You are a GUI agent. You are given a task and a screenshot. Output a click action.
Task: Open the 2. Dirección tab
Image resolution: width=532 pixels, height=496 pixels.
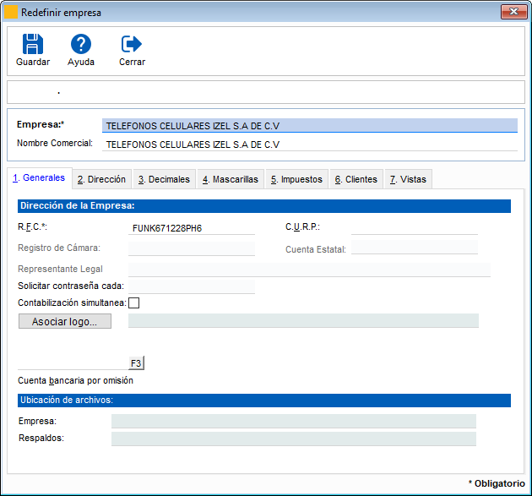coord(101,179)
